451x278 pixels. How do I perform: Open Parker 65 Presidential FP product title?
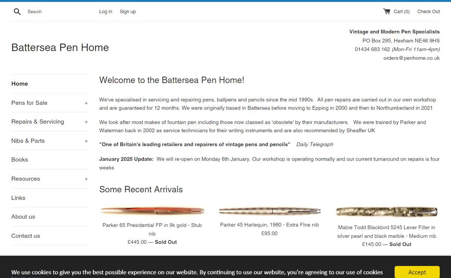point(152,229)
